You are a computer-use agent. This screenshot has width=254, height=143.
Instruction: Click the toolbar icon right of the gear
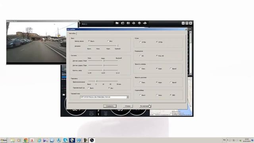(145, 23)
